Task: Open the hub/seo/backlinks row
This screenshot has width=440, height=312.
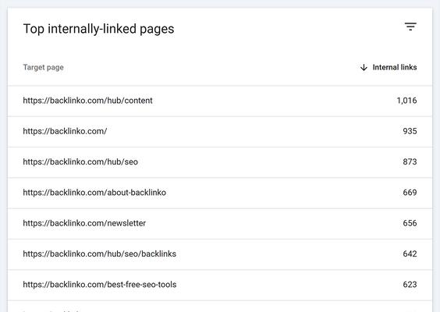Action: [220, 254]
